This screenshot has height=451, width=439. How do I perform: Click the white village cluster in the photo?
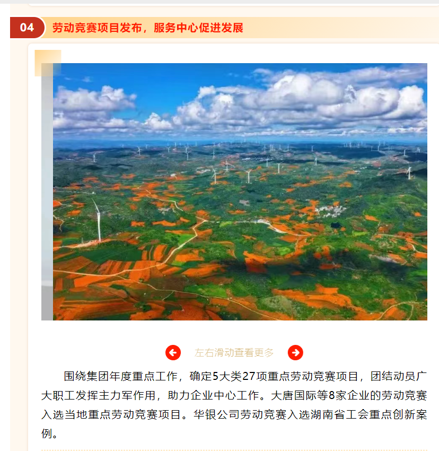pyautogui.click(x=331, y=211)
